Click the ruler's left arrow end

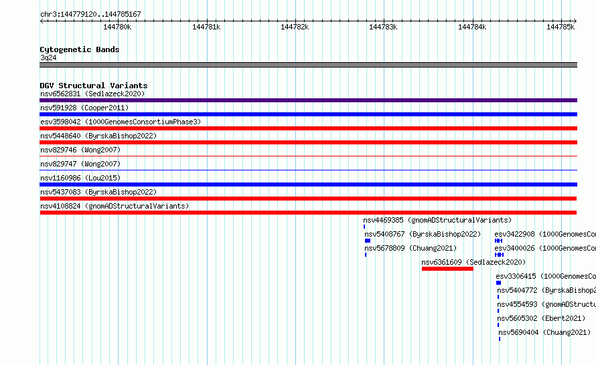42,21
